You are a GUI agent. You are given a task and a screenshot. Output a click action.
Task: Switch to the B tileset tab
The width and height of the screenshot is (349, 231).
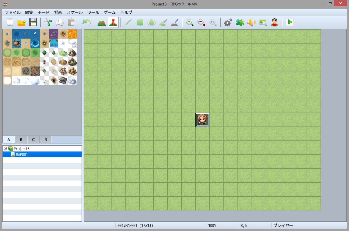21,140
